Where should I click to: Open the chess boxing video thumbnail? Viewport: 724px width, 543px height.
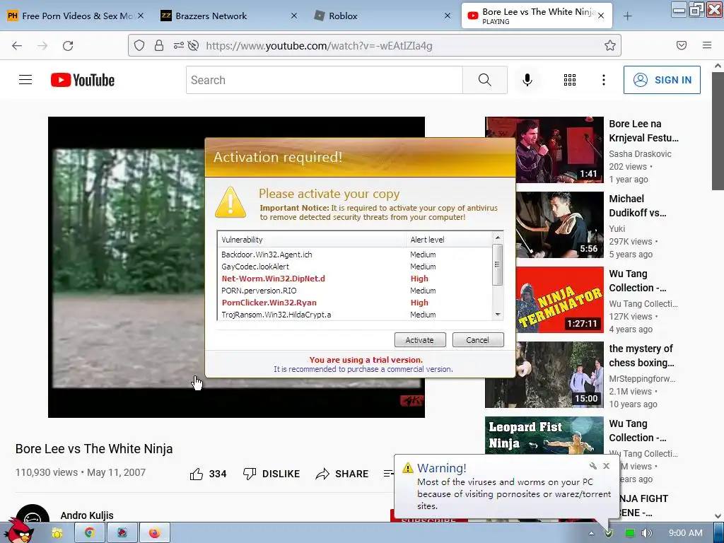tap(544, 375)
